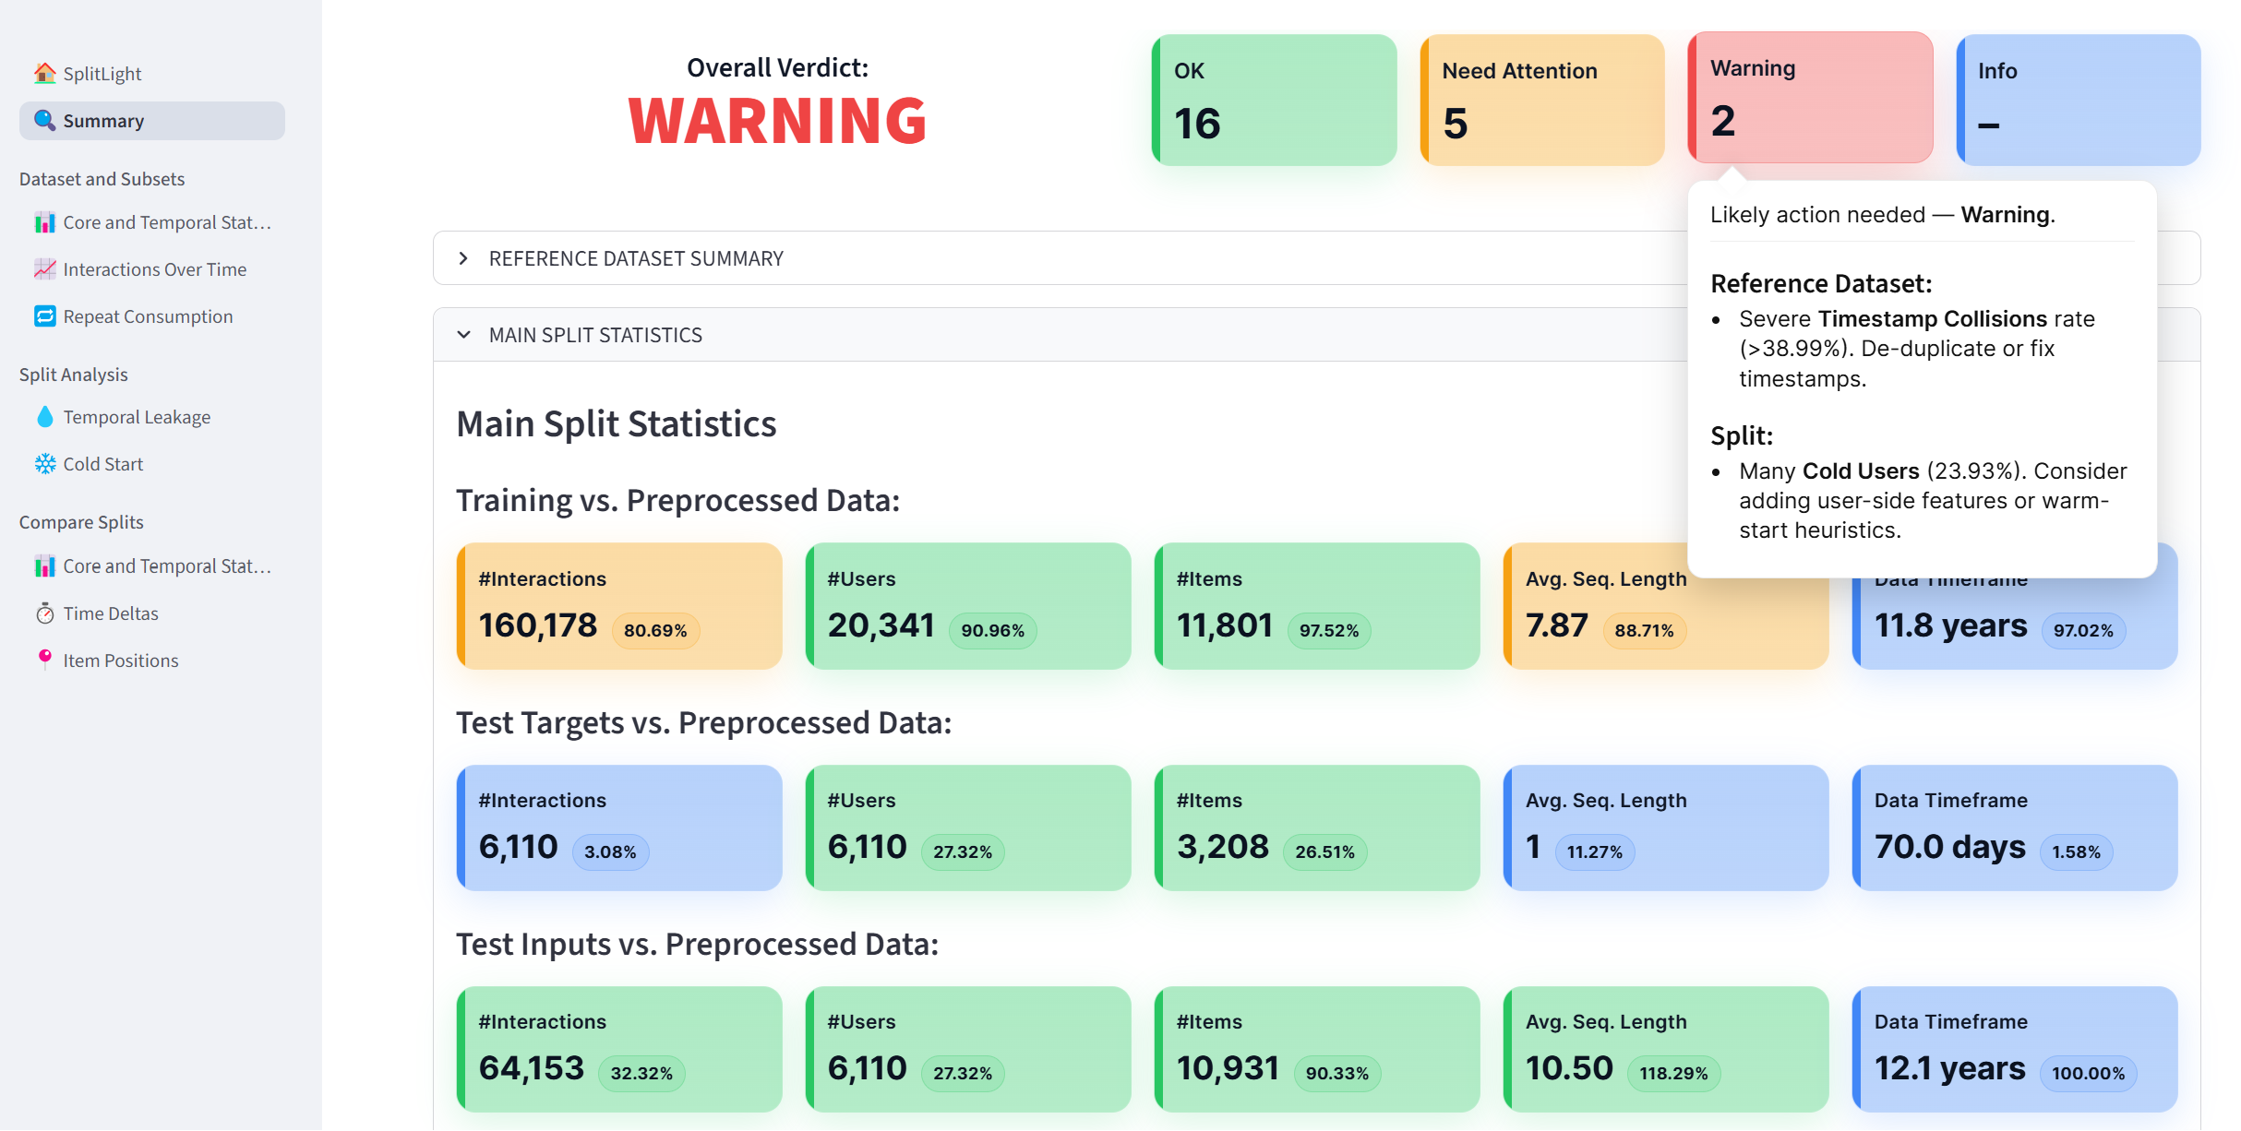This screenshot has height=1131, width=2241.
Task: Click the Need Attention card showing 5
Action: [1541, 100]
